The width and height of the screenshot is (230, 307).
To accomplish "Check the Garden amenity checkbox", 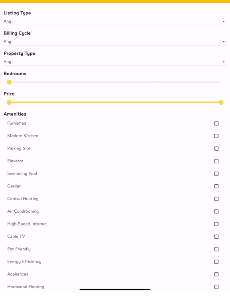I will click(216, 186).
